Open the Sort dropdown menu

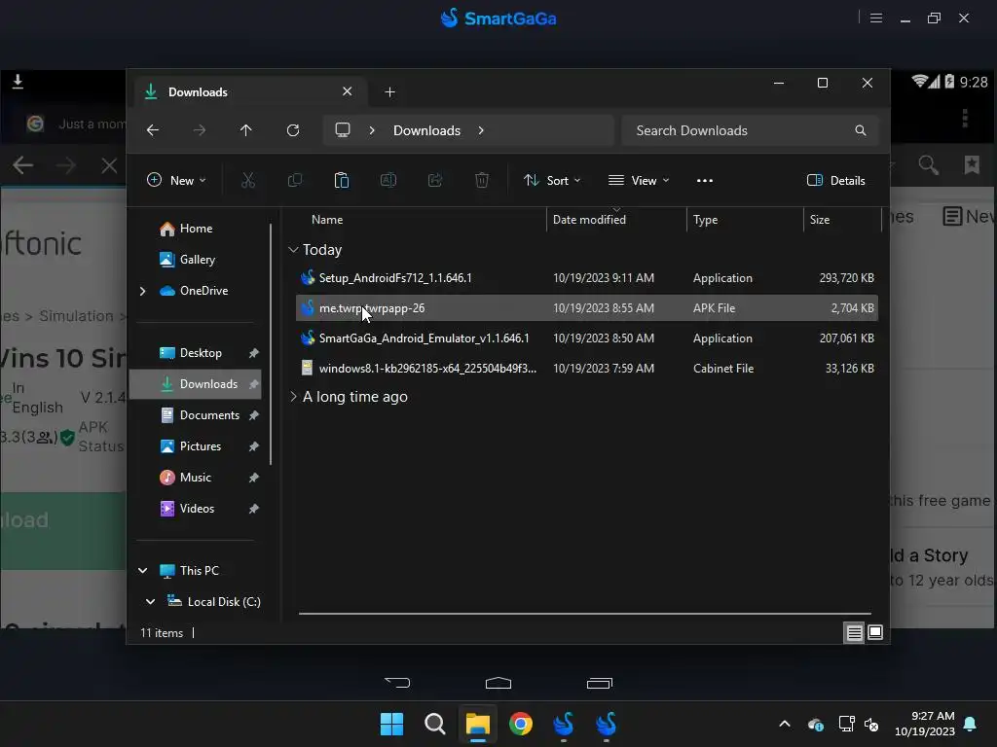551,180
